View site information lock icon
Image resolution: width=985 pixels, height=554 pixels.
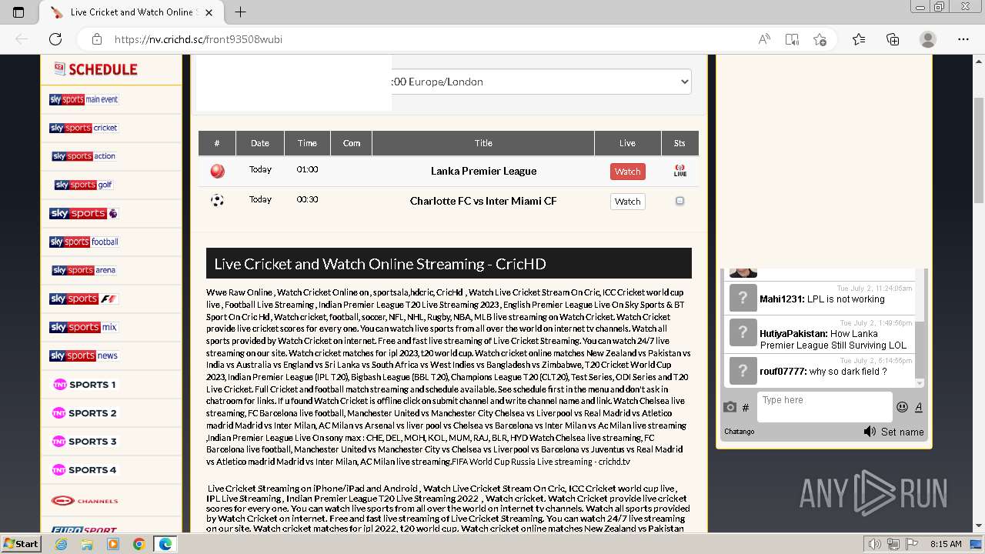click(97, 39)
